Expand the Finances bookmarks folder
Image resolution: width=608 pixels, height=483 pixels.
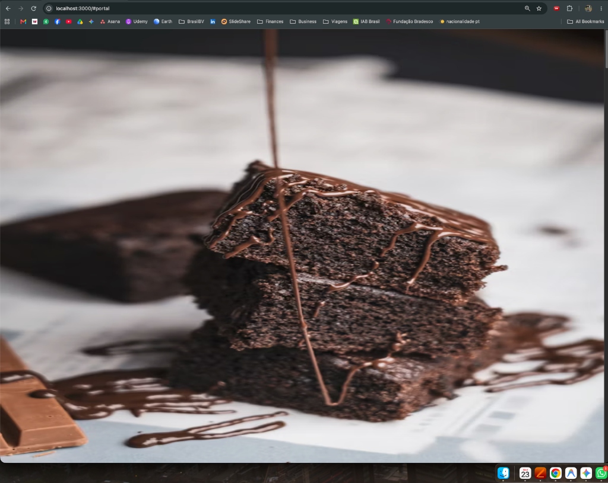pyautogui.click(x=270, y=21)
